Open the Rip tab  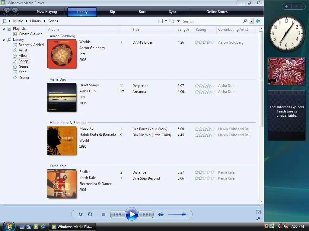tap(112, 12)
